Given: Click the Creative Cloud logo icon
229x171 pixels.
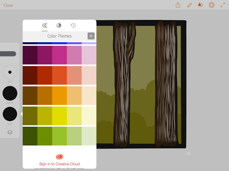Looking at the screenshot, I should point(59,157).
